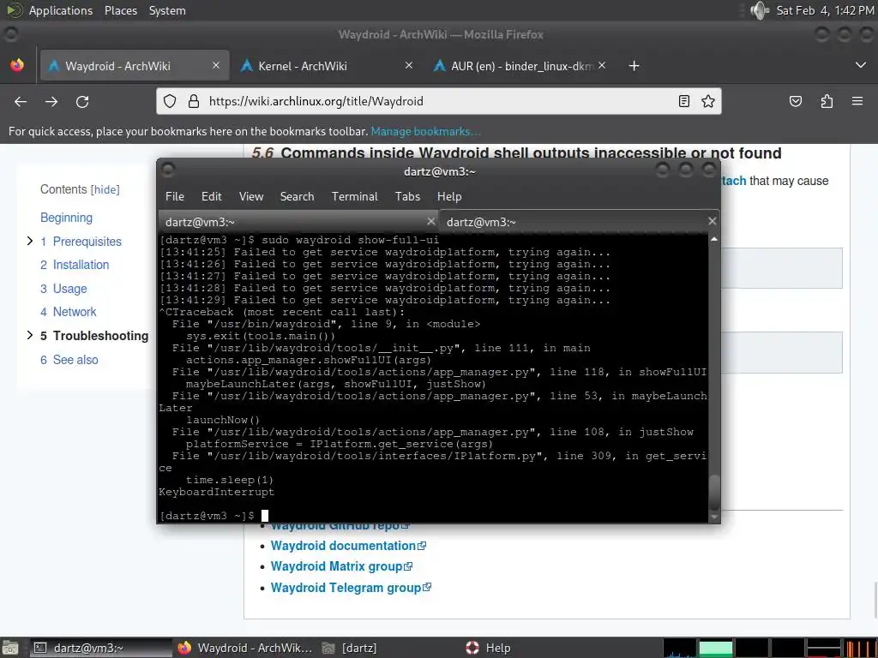
Task: Click the volume speaker icon in the panel
Action: [x=760, y=10]
